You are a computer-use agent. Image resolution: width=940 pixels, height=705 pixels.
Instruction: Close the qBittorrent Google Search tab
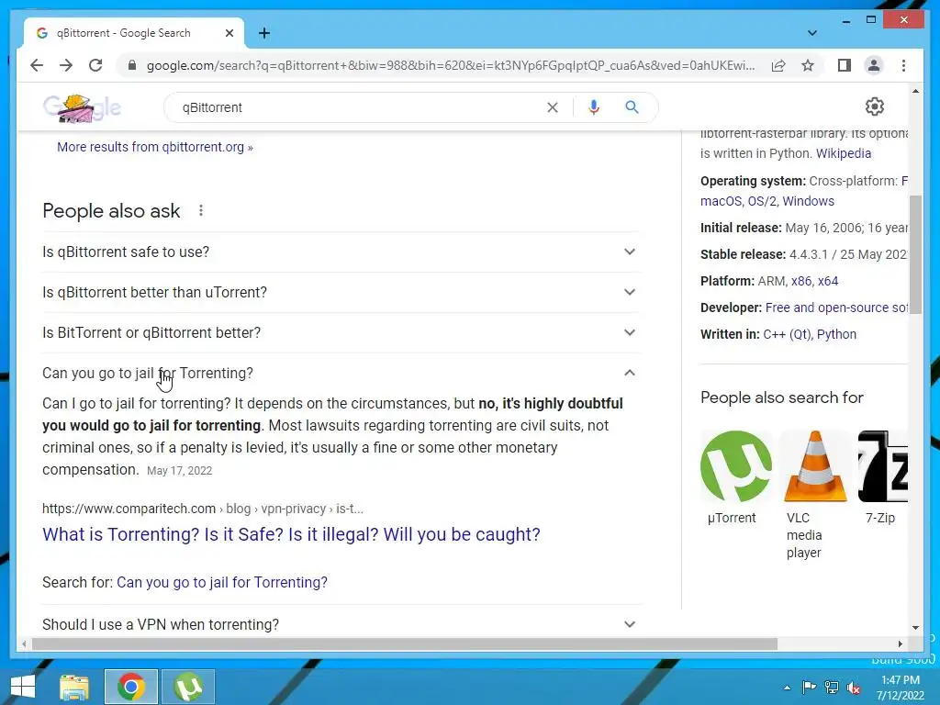point(229,33)
